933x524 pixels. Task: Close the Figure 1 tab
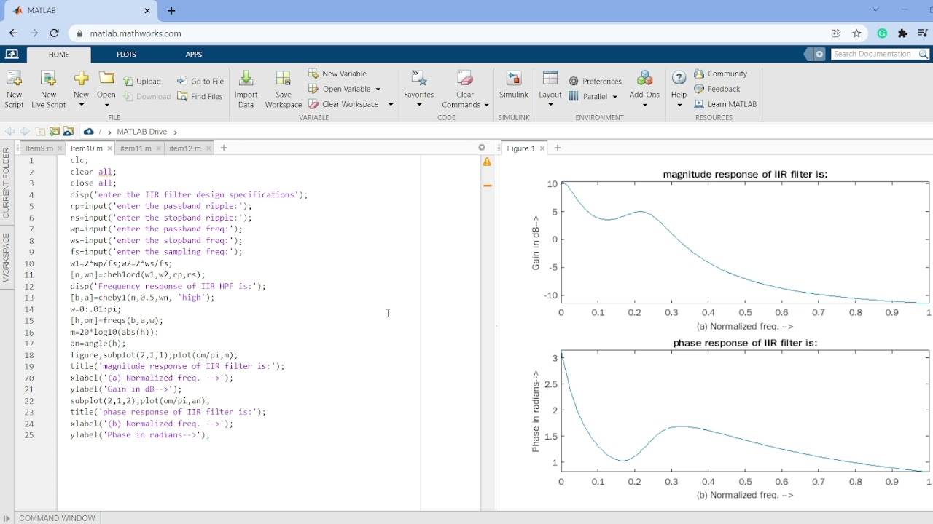pyautogui.click(x=542, y=148)
